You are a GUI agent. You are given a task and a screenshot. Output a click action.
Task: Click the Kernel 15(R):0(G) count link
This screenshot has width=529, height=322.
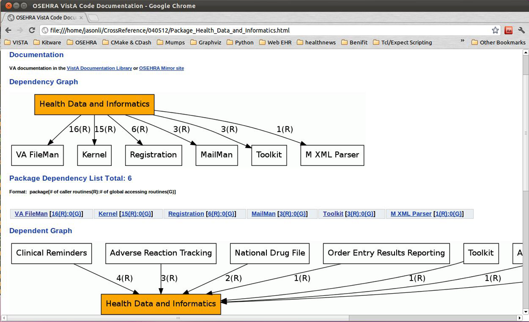pos(136,214)
